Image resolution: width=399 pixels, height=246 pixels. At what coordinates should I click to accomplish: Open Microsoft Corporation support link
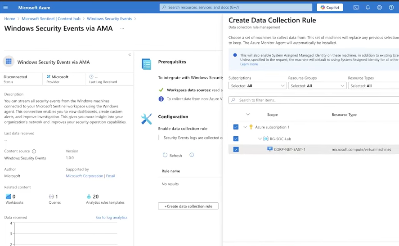point(85,176)
